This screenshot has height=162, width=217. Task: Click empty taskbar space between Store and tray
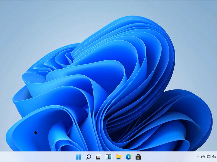point(167,157)
